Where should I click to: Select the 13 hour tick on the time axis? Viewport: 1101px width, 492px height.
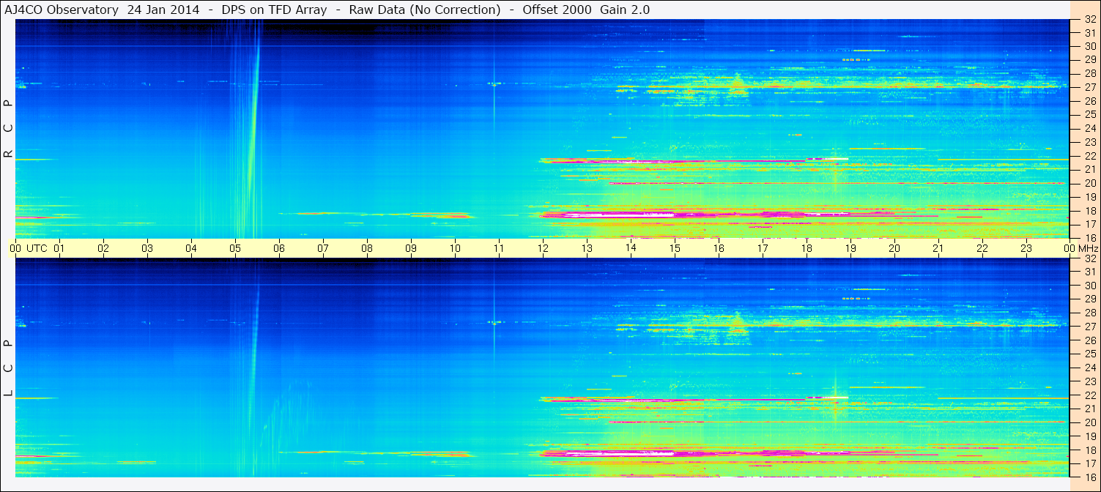pyautogui.click(x=587, y=249)
